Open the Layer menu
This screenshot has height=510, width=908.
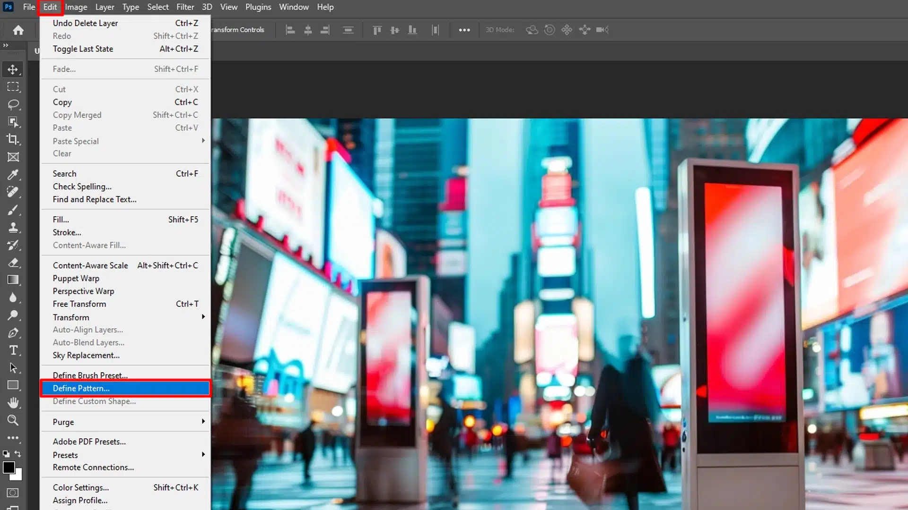[105, 7]
